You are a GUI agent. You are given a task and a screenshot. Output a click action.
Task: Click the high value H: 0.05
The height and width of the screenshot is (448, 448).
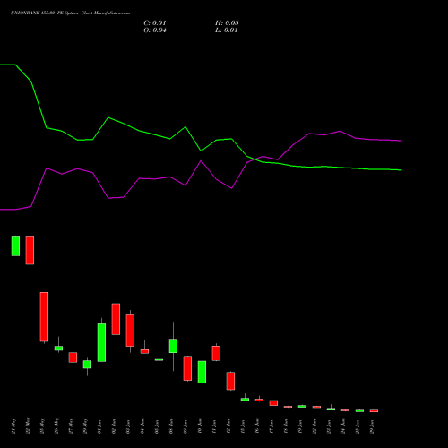click(x=227, y=23)
